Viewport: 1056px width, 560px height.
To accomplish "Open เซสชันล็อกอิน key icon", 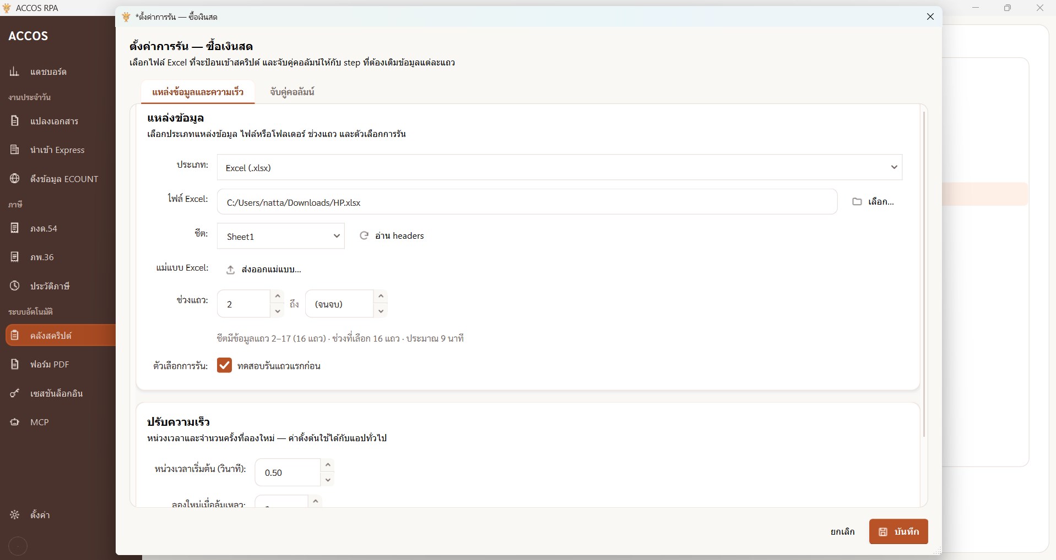I will pyautogui.click(x=14, y=393).
